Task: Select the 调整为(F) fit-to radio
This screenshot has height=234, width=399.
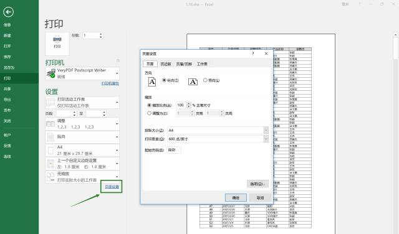Action: pos(150,113)
